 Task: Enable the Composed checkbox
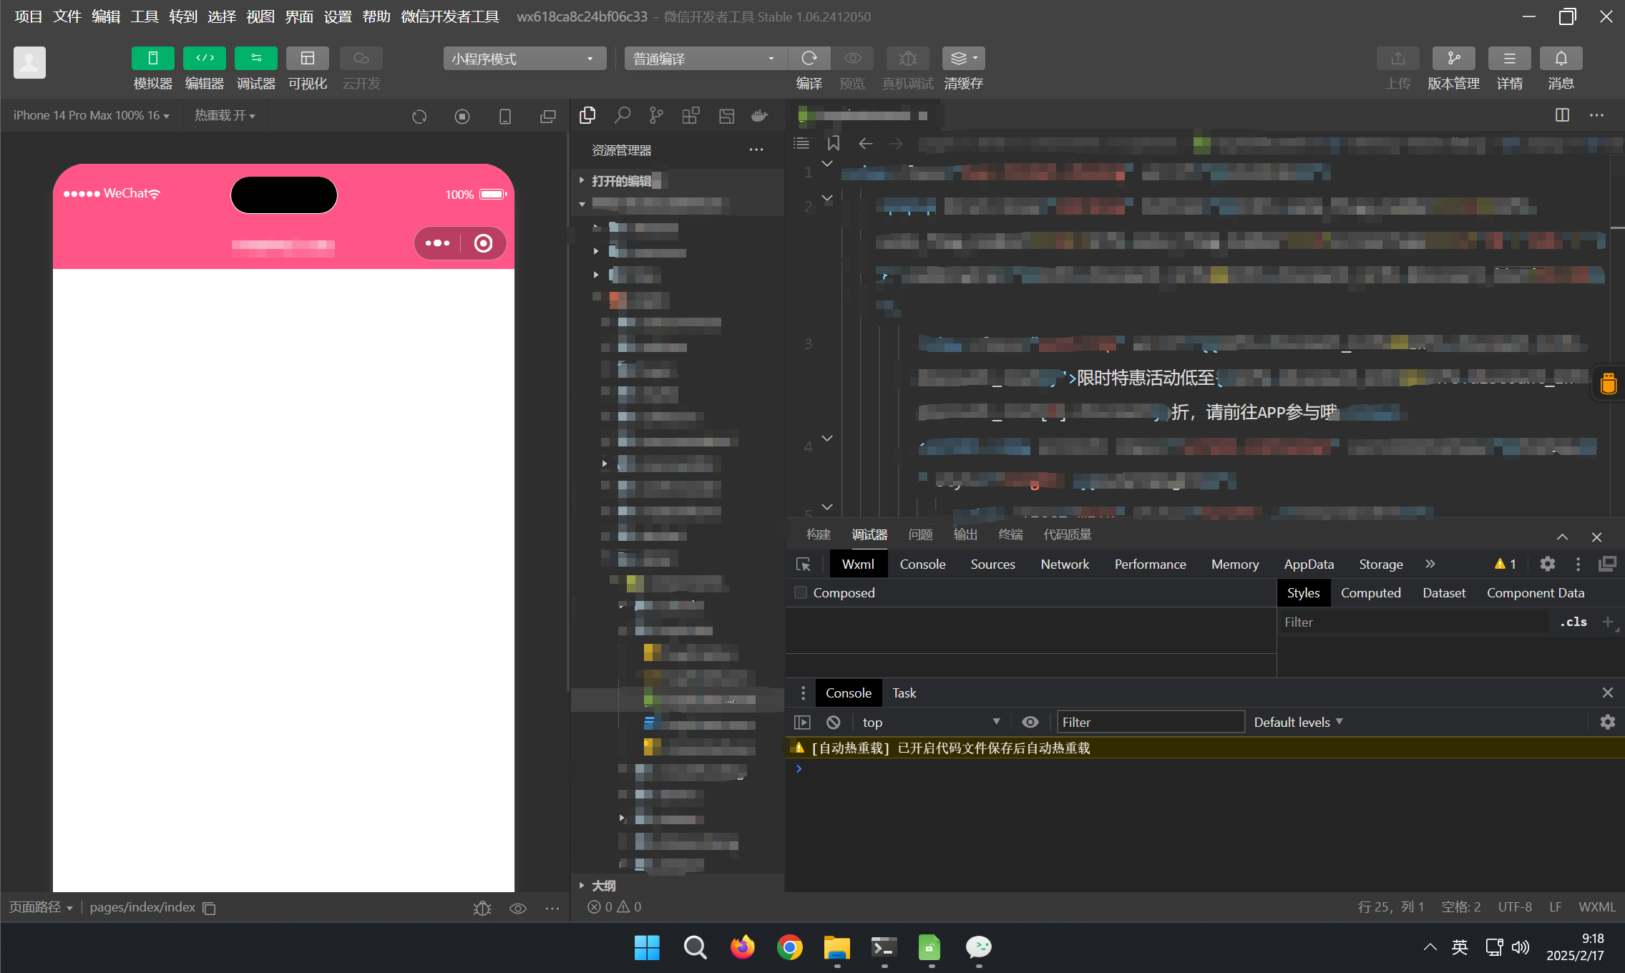point(801,593)
